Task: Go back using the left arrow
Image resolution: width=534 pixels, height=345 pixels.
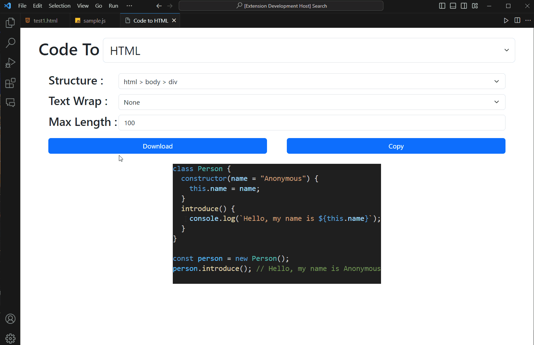Action: (x=159, y=6)
